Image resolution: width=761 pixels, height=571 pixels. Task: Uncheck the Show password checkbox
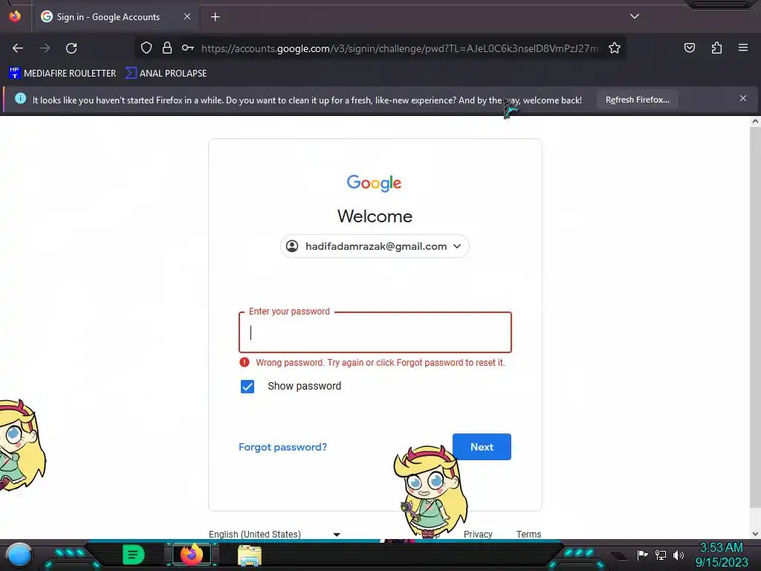(247, 387)
